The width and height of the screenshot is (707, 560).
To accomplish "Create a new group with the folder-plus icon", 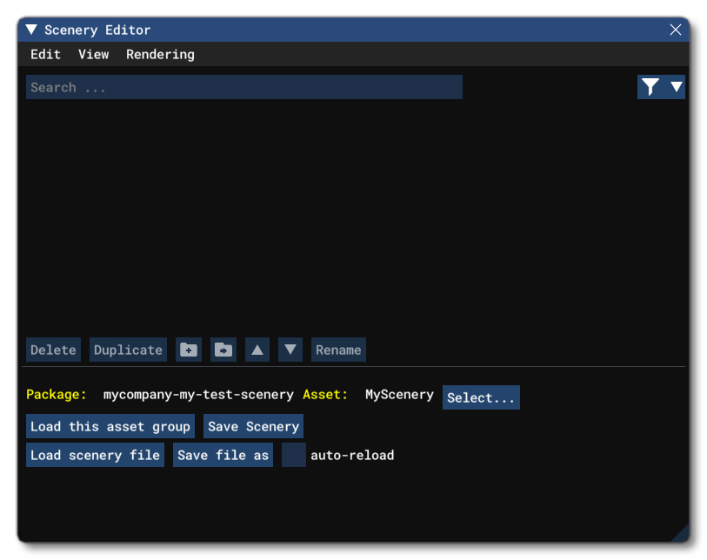I will click(190, 350).
